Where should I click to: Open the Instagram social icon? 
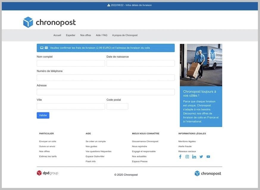coord(187,157)
